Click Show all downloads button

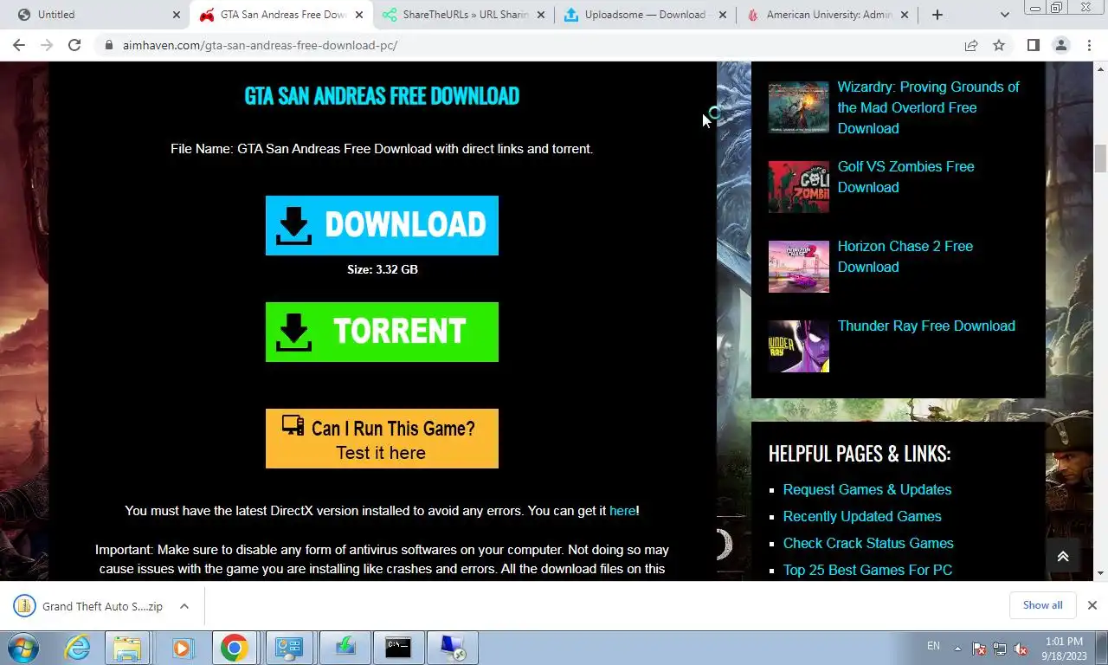[x=1042, y=605]
